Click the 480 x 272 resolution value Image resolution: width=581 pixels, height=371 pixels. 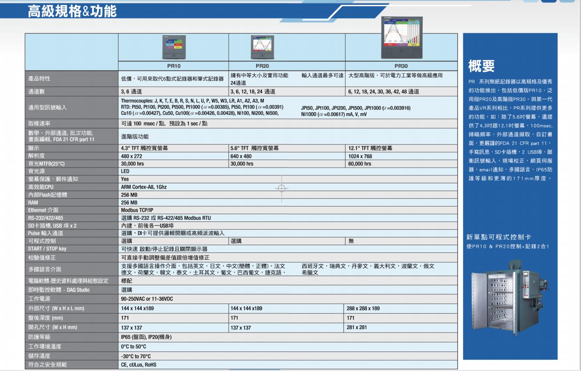[131, 156]
